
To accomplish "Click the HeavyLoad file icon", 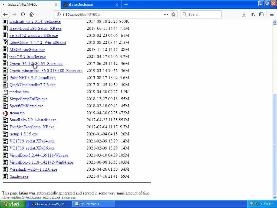I will pyautogui.click(x=5, y=28).
